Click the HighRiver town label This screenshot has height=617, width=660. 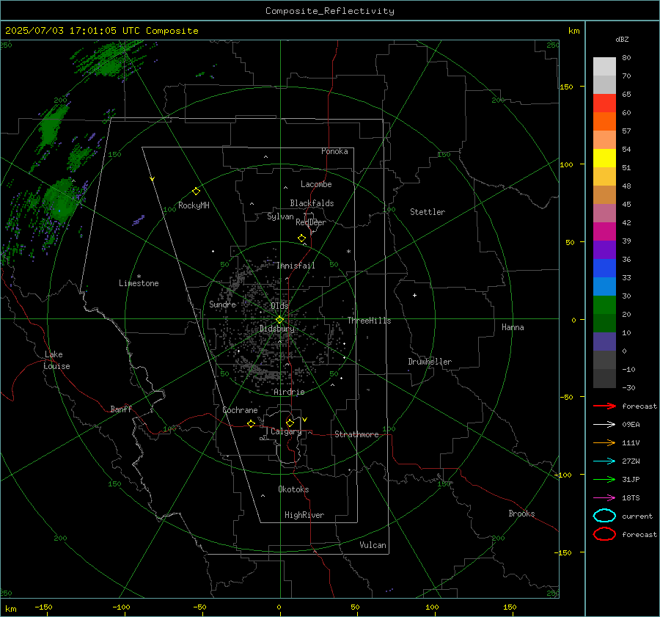click(x=304, y=515)
